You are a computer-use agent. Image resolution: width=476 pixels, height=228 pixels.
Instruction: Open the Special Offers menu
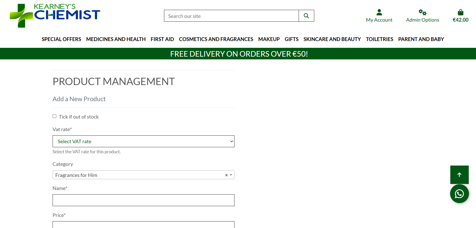tap(61, 39)
